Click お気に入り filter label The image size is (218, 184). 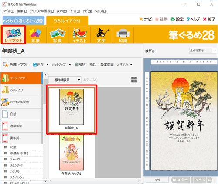point(90,80)
